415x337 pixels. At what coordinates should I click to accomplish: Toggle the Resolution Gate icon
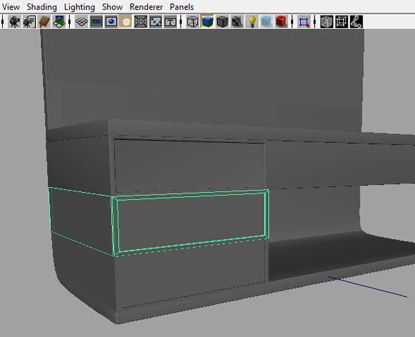[x=111, y=21]
